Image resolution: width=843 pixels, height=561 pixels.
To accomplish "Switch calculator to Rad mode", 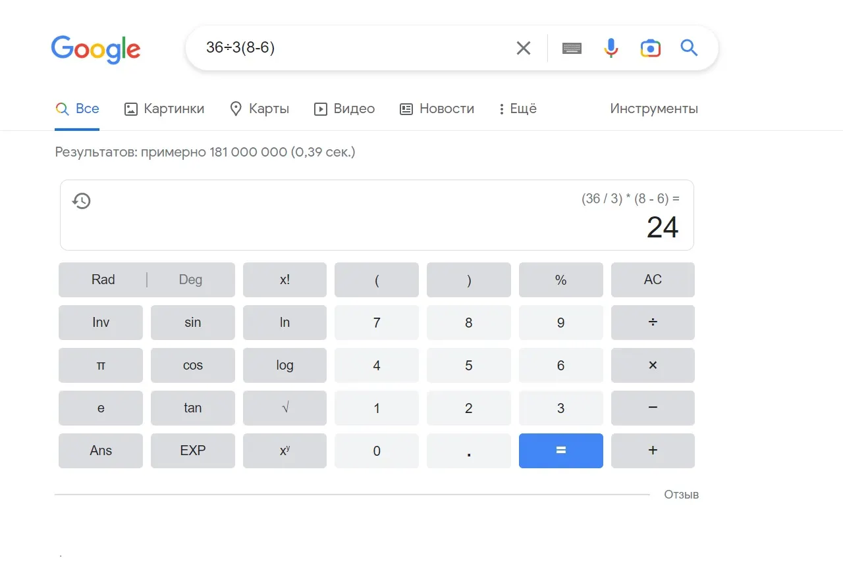I will [103, 280].
